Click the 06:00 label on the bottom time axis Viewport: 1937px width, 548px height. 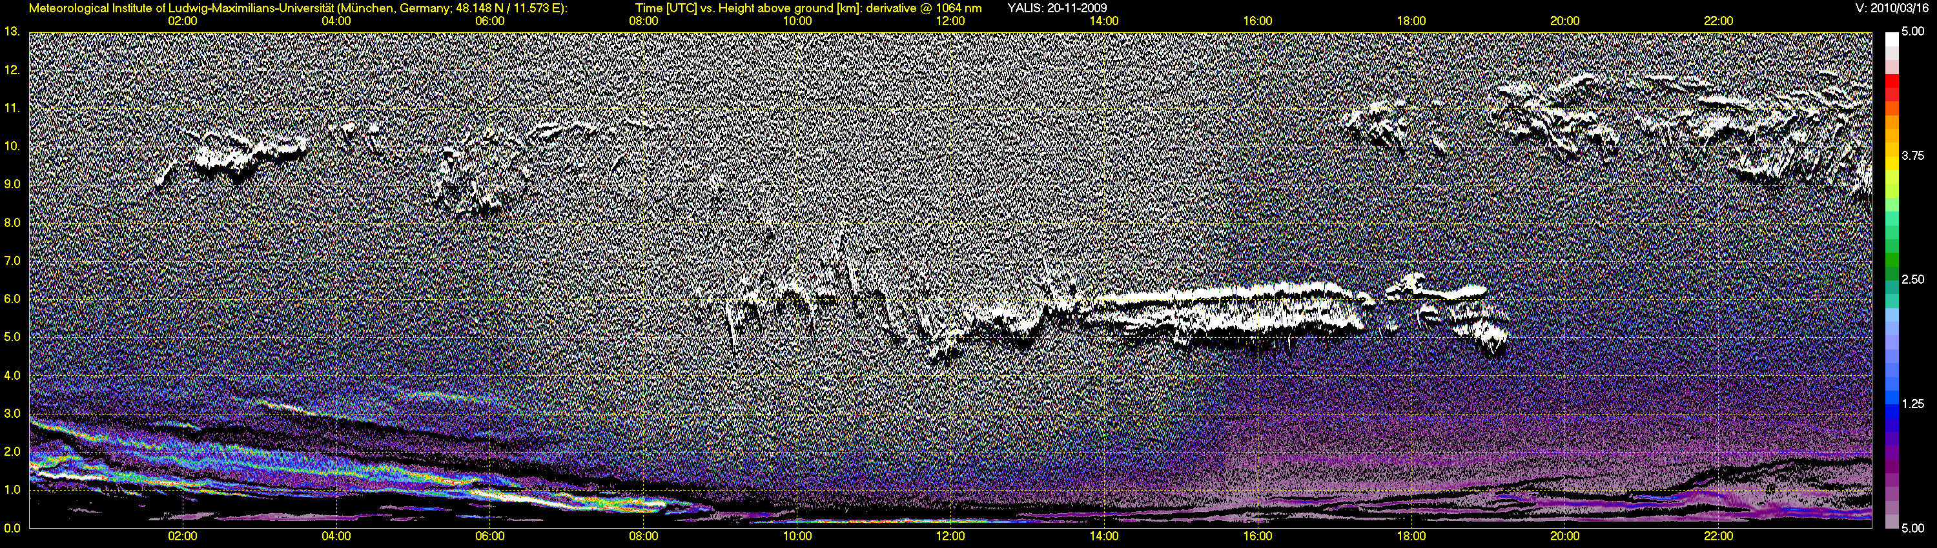[x=489, y=537]
